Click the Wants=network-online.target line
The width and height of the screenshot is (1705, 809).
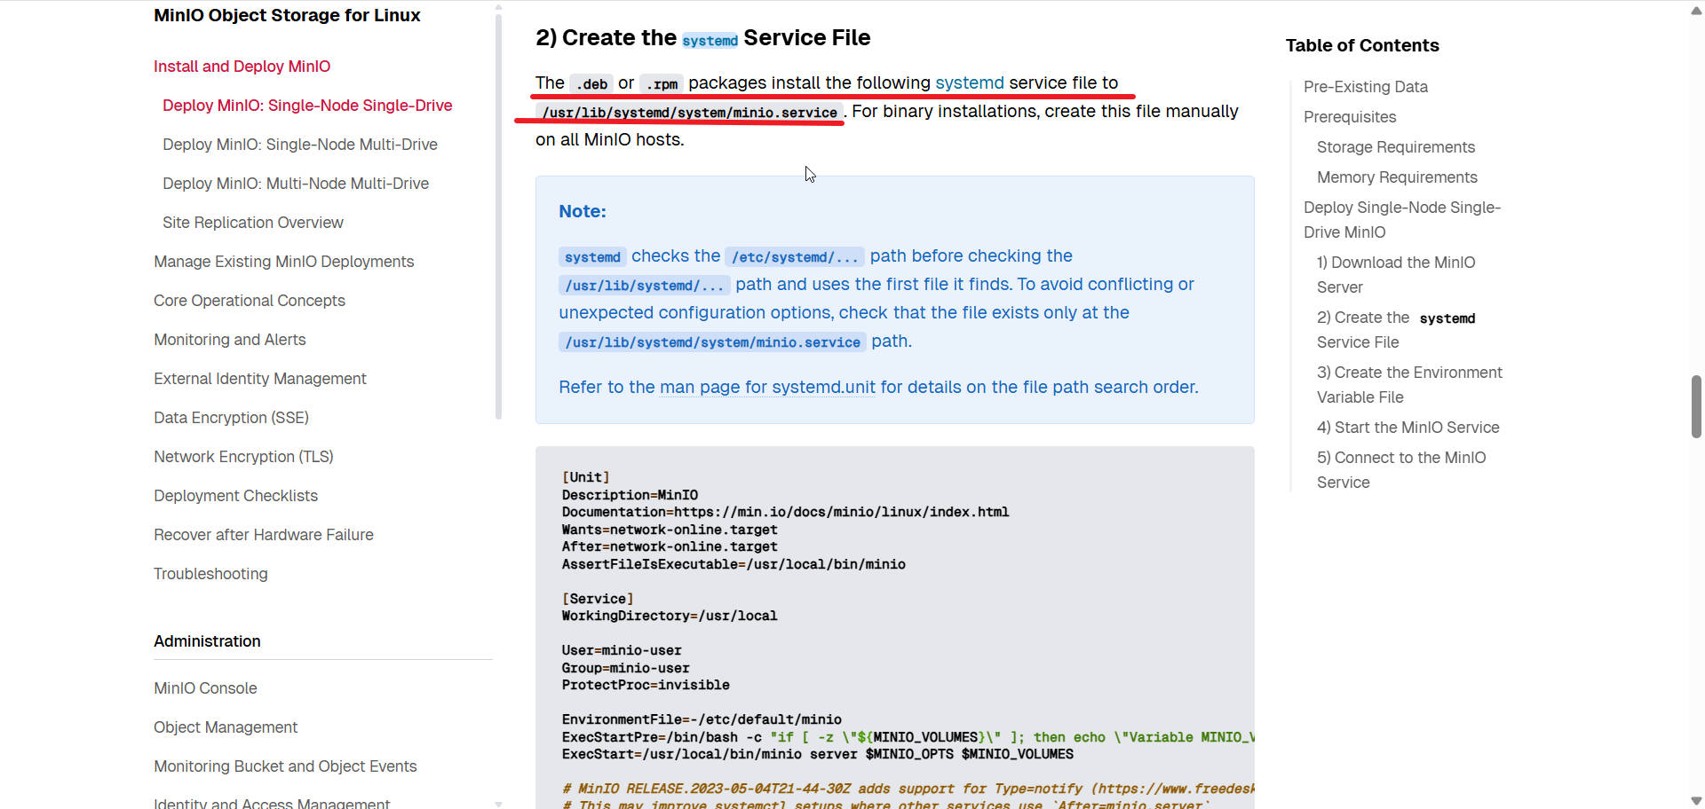(x=669, y=530)
